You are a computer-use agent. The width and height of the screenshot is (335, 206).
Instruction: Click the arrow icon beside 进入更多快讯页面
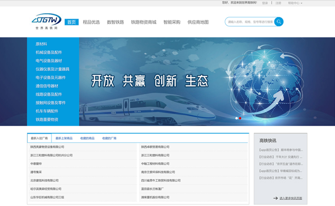pos(275,198)
